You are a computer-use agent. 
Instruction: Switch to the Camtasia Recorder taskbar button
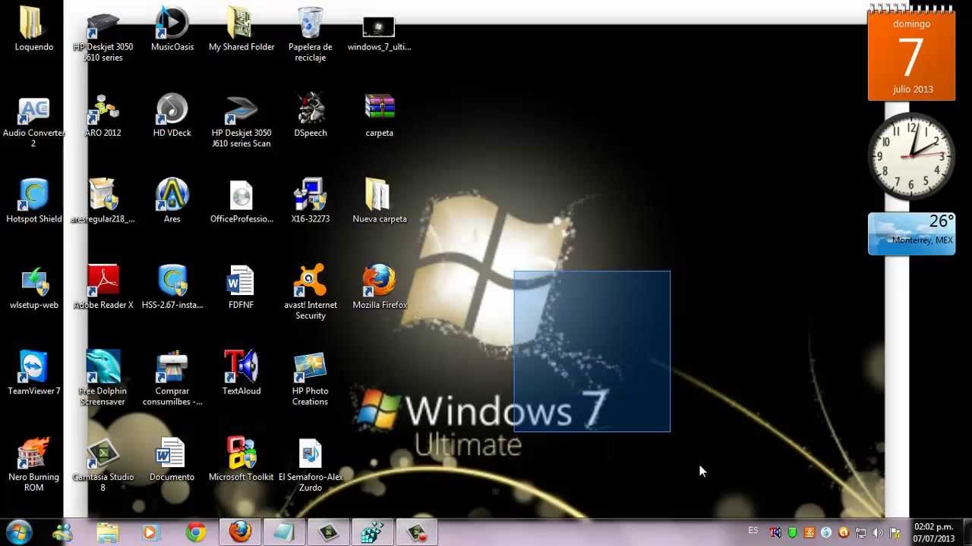click(416, 532)
